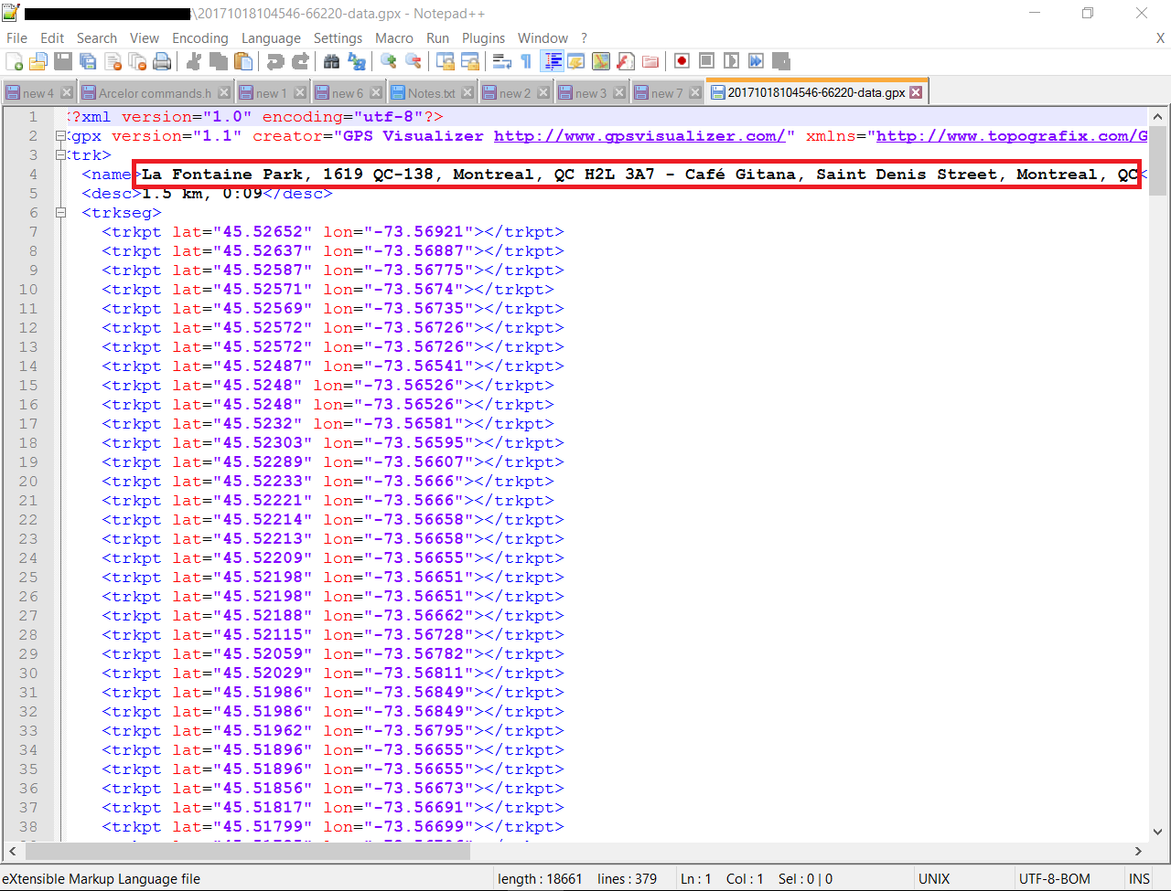Toggle the indent guide button

click(553, 61)
